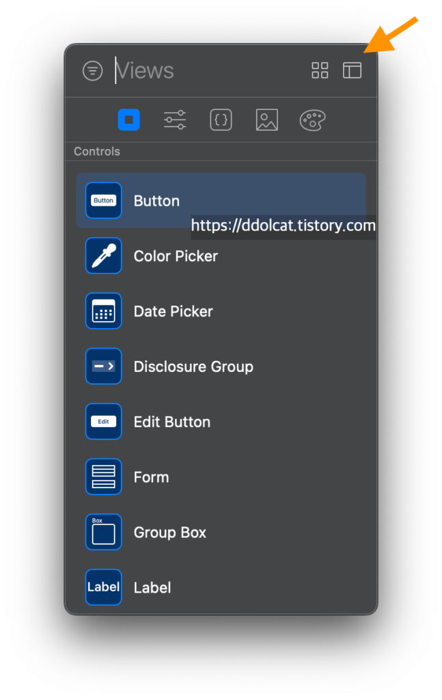Toggle the details panel layout icon
The height and width of the screenshot is (700, 442).
pyautogui.click(x=352, y=70)
